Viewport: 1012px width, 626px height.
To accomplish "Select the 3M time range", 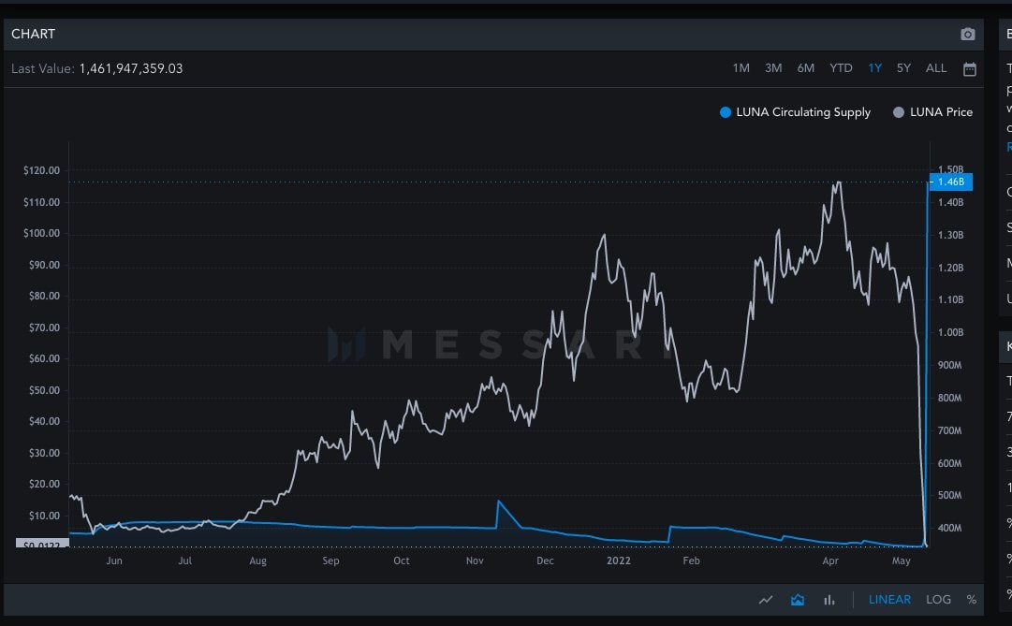I will (773, 68).
